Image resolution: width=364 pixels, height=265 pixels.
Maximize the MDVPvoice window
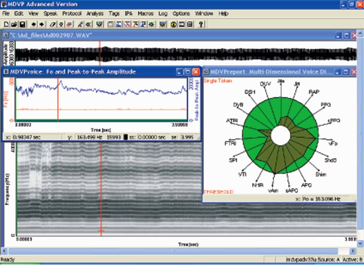pyautogui.click(x=188, y=72)
